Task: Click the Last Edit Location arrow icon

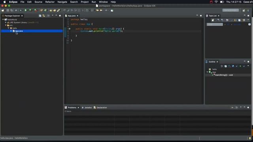Action: pos(97,10)
